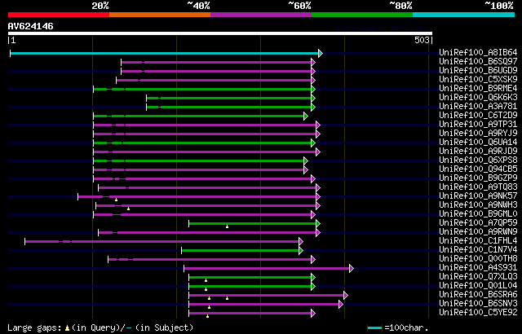Click the green ~80% legend segment
This screenshot has width=522, height=334.
(x=362, y=15)
